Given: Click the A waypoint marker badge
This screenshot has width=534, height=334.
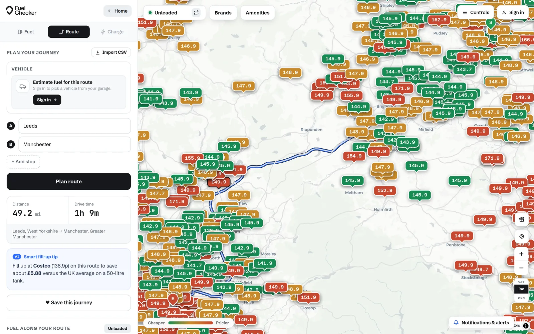Looking at the screenshot, I should (x=11, y=126).
